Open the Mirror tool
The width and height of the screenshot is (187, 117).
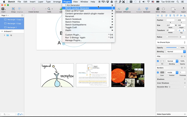coord(158,9)
